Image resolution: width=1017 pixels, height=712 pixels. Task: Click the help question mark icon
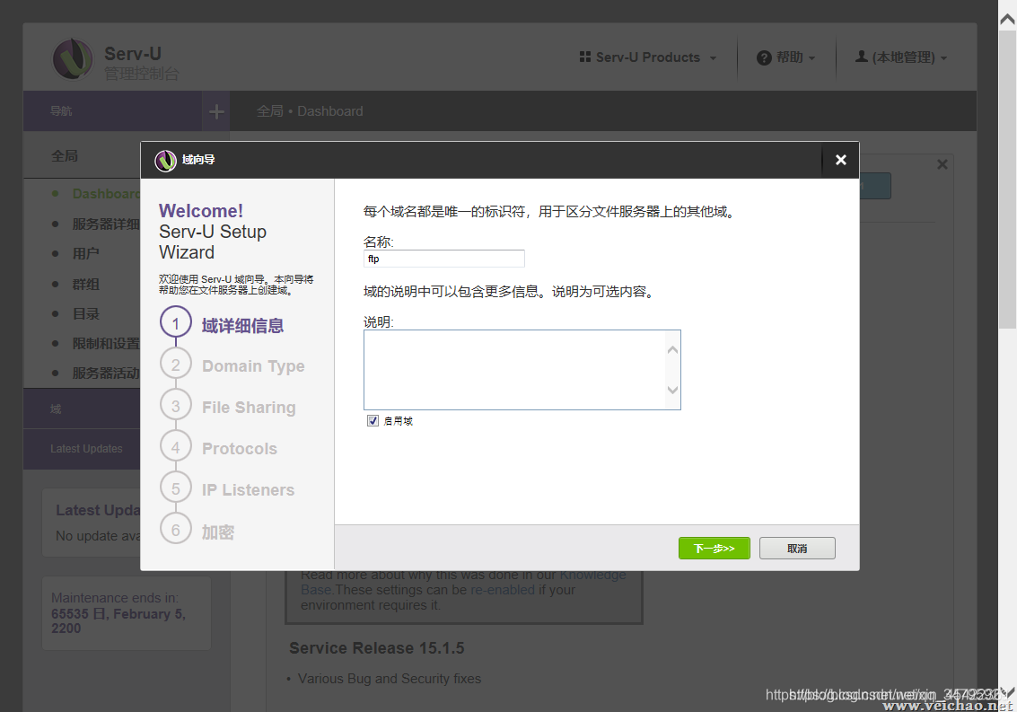(764, 57)
